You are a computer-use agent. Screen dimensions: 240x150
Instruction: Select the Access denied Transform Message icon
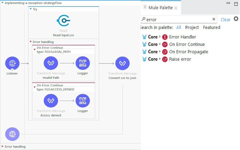(x=51, y=101)
